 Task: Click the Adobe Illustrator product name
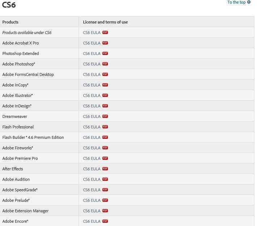pos(17,95)
